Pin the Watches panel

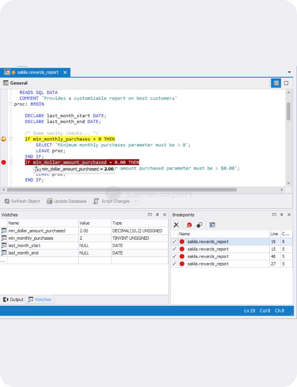(157, 214)
